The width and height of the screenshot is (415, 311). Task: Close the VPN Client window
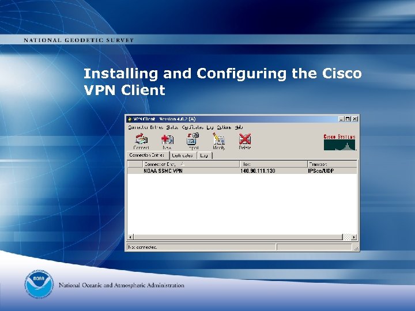click(x=354, y=119)
